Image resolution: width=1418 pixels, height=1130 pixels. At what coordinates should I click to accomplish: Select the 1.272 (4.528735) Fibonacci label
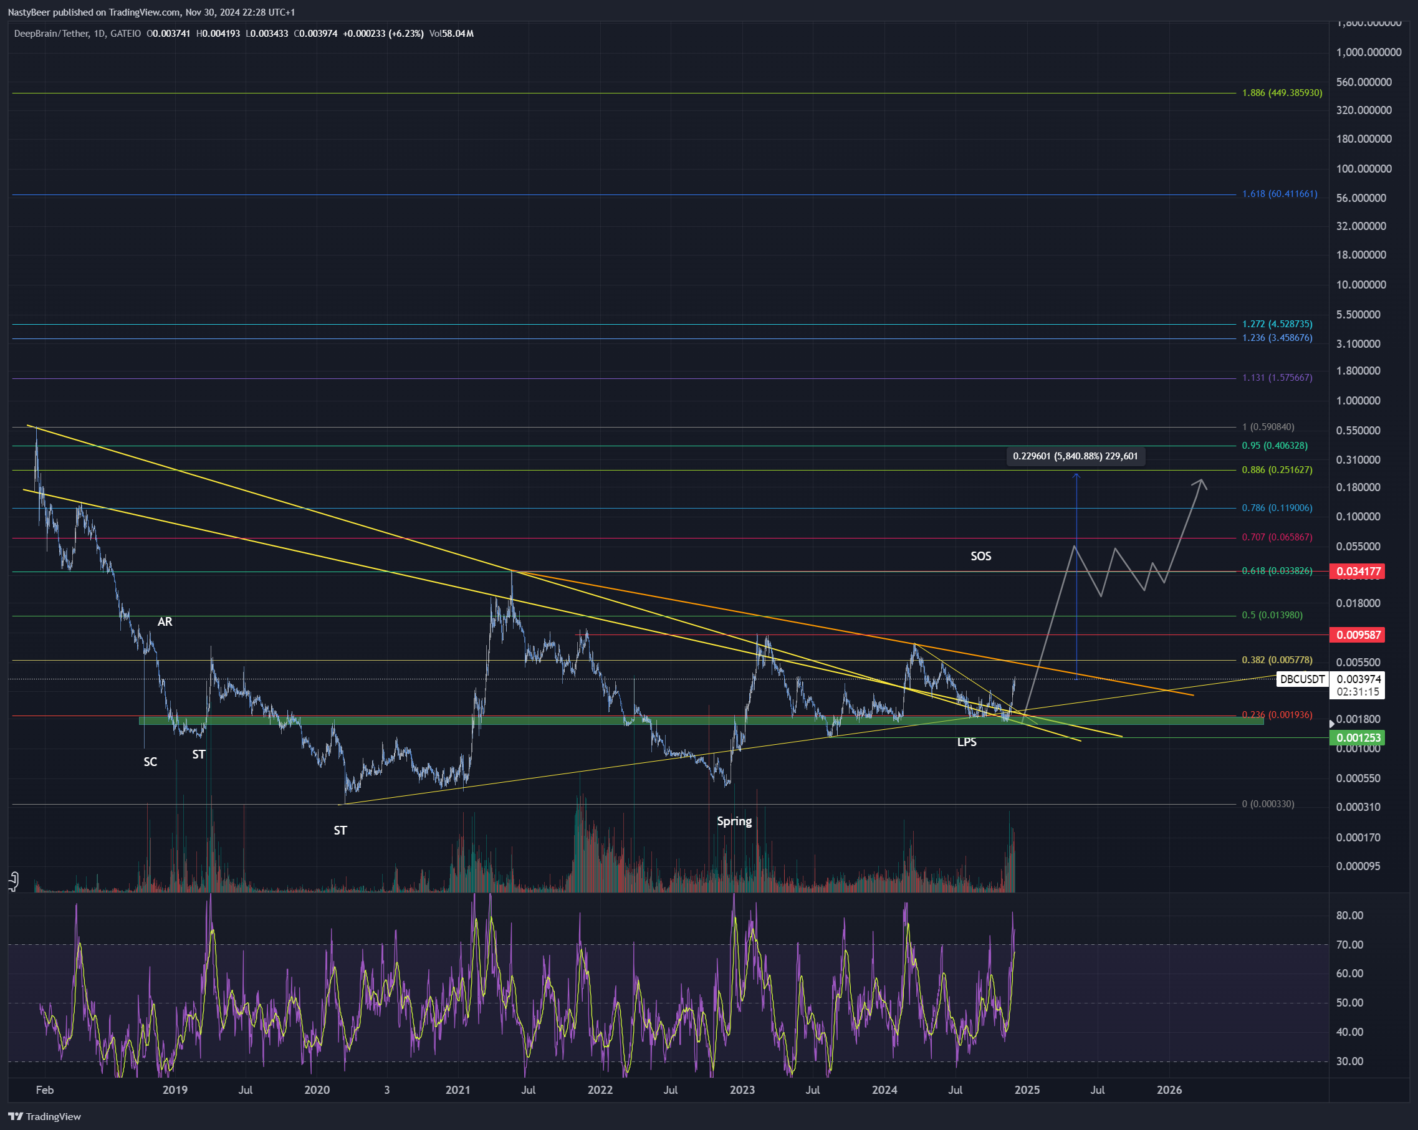[1277, 323]
